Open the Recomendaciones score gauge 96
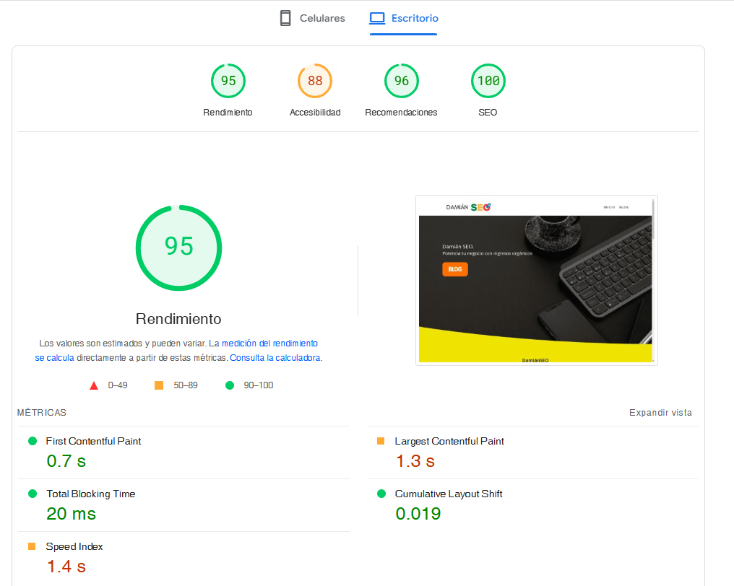Image resolution: width=734 pixels, height=586 pixels. click(401, 81)
